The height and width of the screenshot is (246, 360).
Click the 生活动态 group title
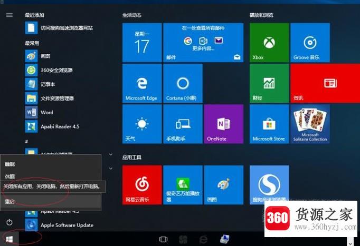pyautogui.click(x=132, y=15)
